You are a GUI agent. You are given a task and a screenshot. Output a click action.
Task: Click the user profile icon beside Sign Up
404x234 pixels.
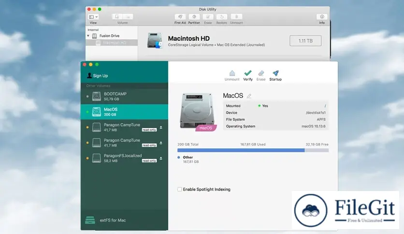(x=89, y=75)
